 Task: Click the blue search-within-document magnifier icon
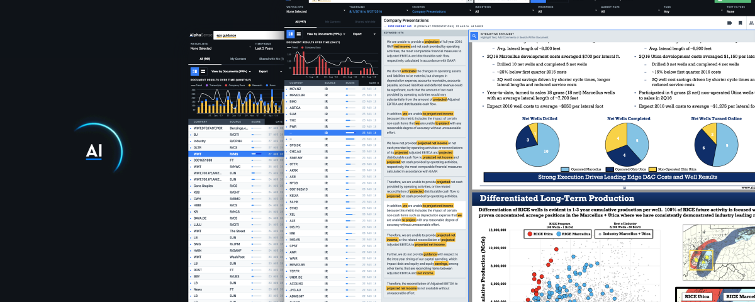pos(475,35)
